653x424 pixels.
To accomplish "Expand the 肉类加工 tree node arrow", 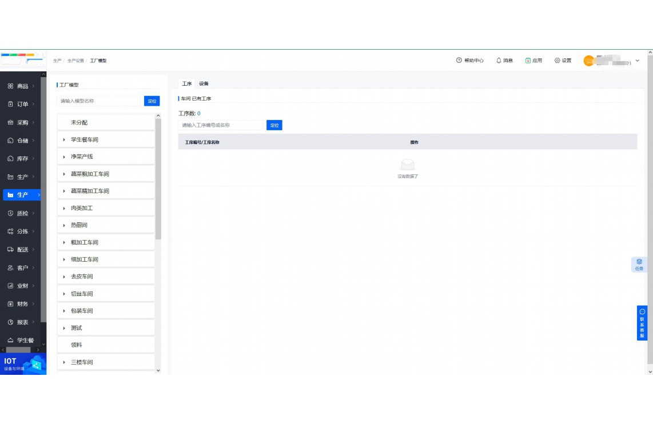I will tap(64, 209).
